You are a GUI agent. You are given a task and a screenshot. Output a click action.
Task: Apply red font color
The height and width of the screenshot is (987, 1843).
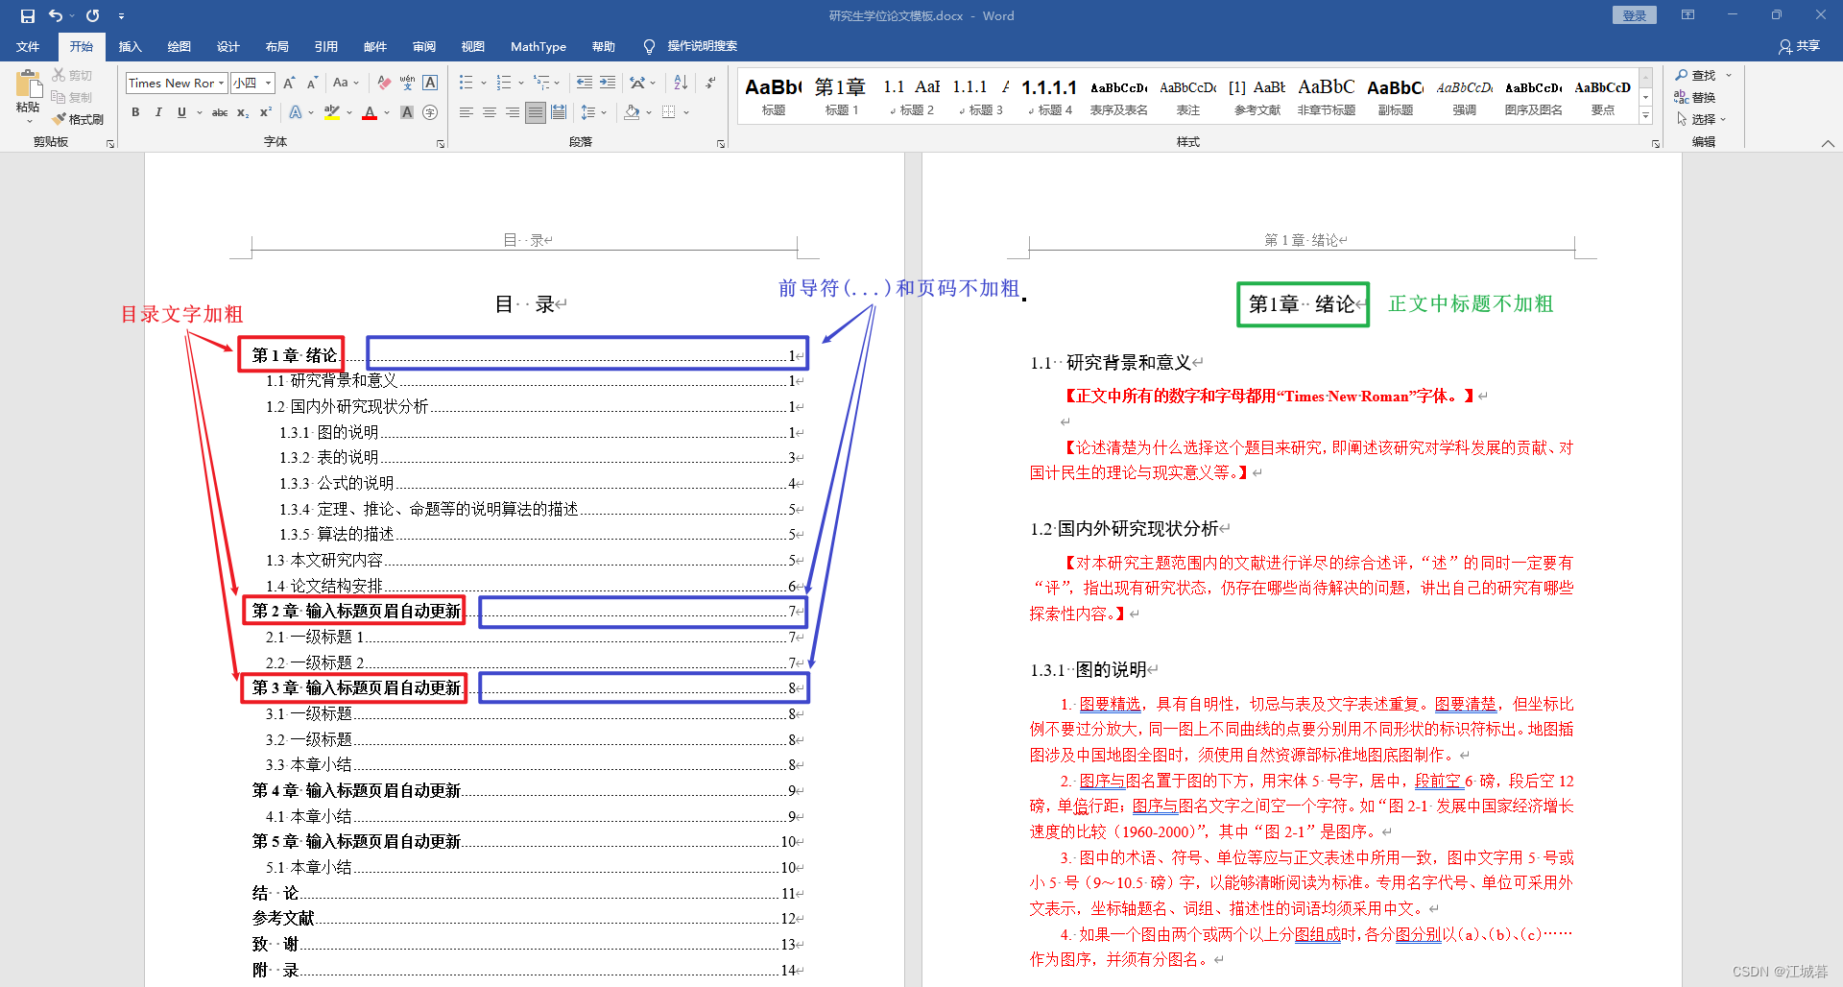[x=370, y=112]
